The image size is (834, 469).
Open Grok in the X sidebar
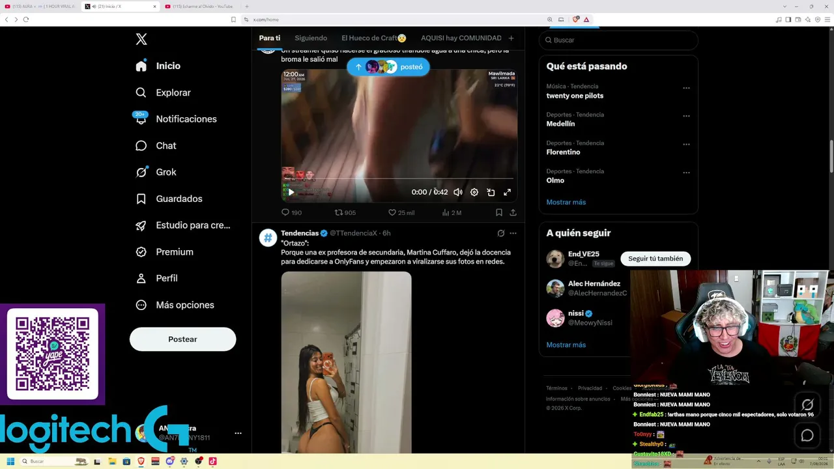pyautogui.click(x=156, y=172)
